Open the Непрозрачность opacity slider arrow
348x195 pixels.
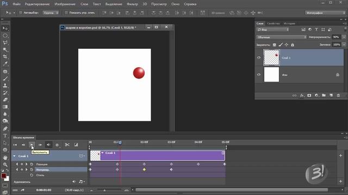[344, 37]
